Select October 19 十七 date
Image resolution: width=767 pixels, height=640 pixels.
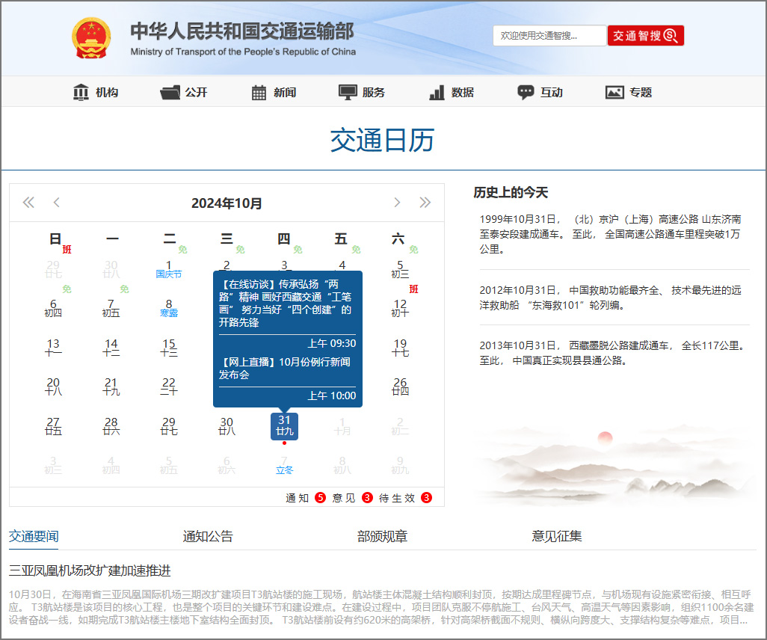point(400,348)
